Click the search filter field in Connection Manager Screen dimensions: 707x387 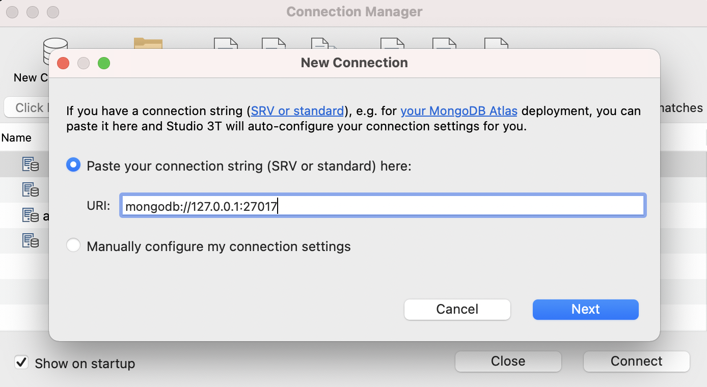click(x=26, y=107)
